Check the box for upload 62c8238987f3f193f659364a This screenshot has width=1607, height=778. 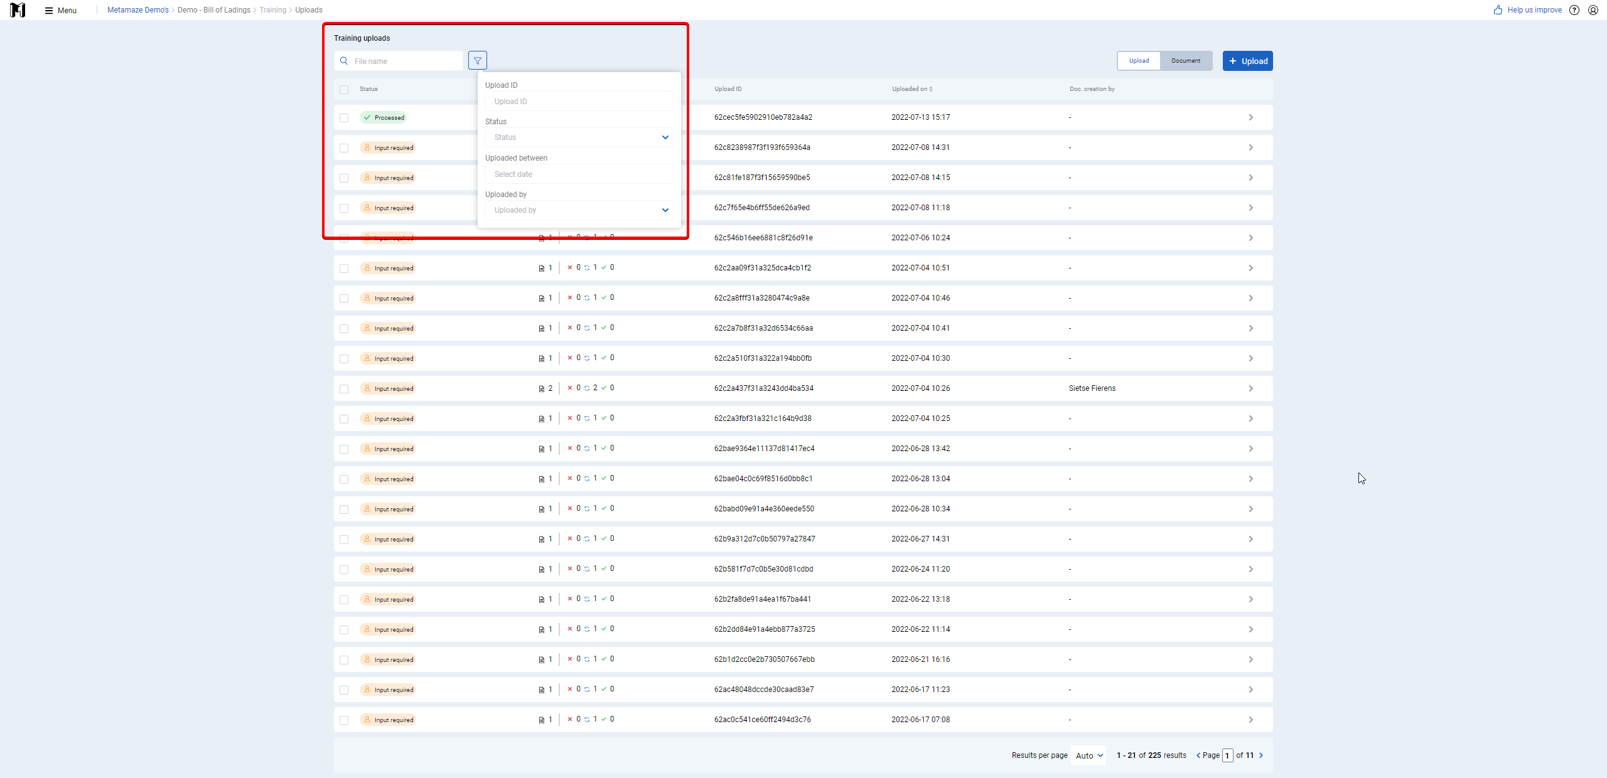[344, 148]
